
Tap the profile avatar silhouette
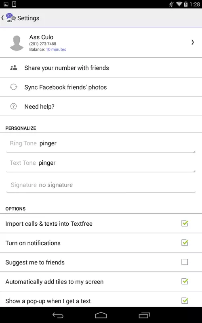click(x=17, y=43)
